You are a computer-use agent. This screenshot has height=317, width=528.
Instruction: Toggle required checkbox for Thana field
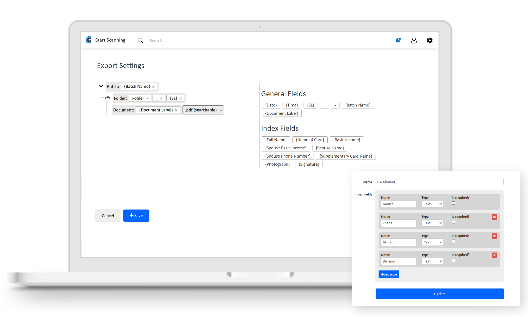pos(454,222)
